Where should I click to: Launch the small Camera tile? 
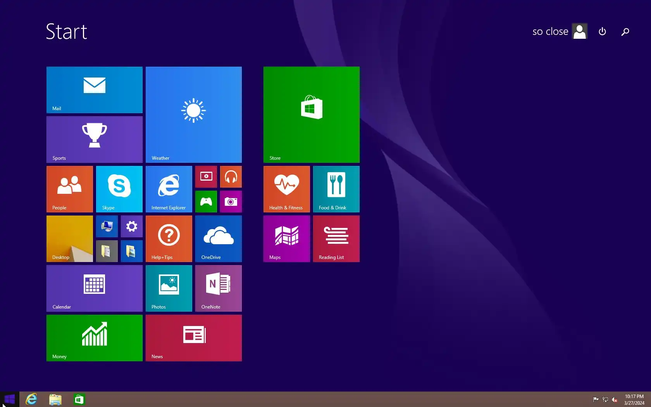pos(231,202)
